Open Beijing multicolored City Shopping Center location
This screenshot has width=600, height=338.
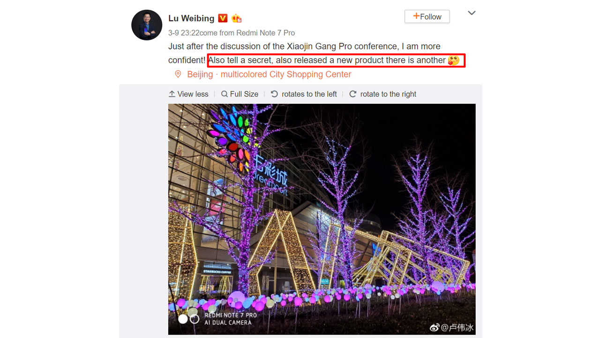point(269,74)
